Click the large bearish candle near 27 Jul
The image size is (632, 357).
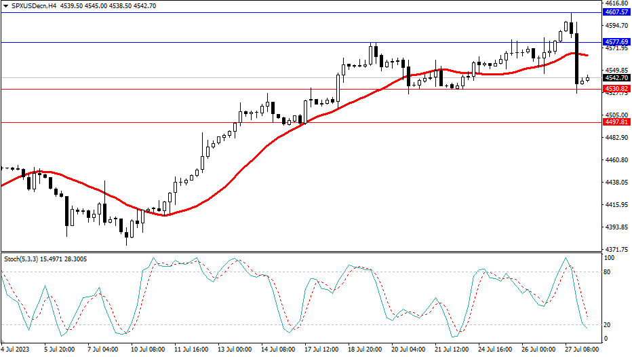tap(576, 54)
